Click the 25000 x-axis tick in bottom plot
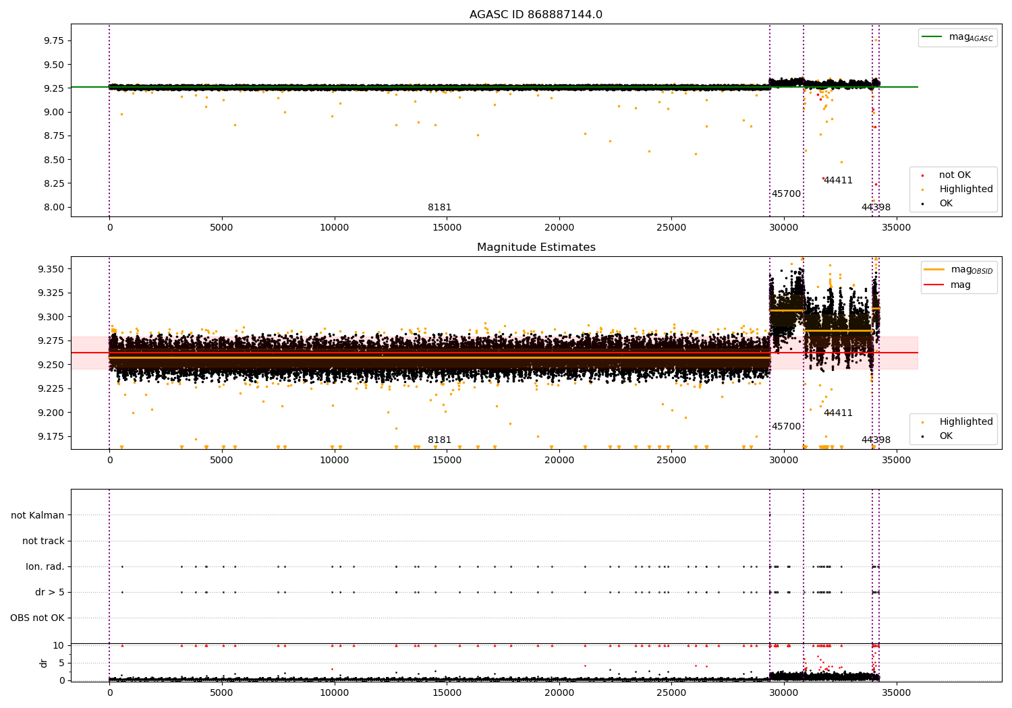1012x708 pixels. click(672, 692)
